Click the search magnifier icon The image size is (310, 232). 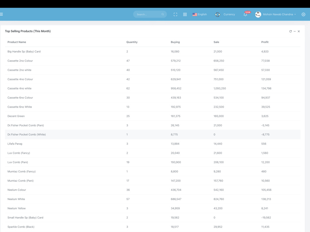point(163,14)
